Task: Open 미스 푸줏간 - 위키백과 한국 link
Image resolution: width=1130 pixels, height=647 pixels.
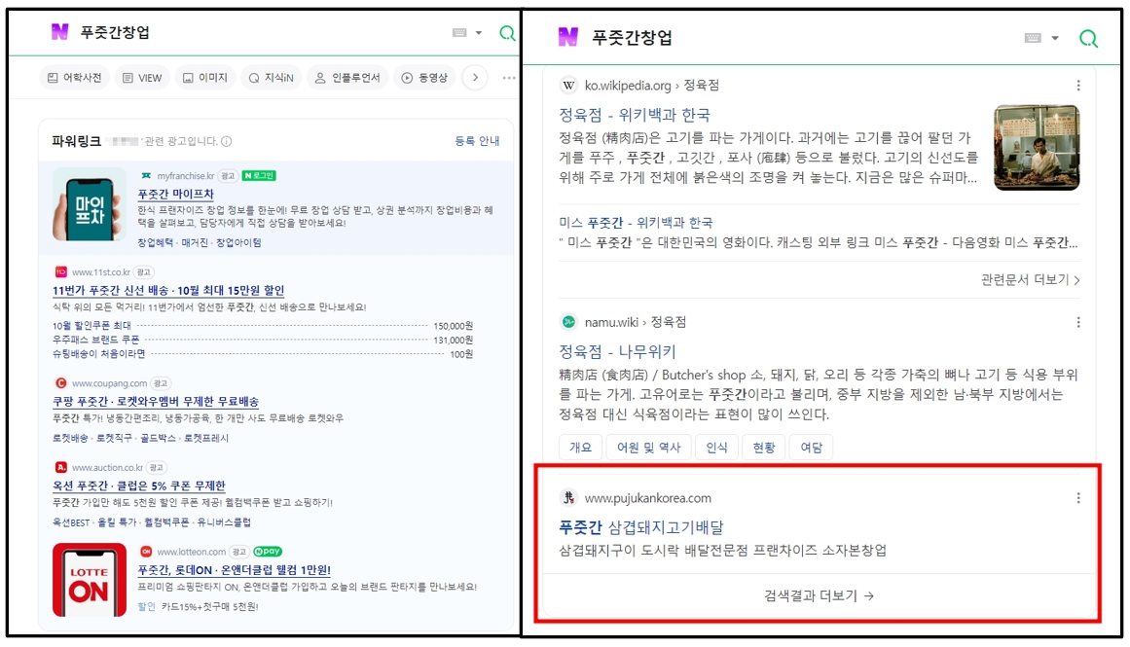Action: [637, 223]
